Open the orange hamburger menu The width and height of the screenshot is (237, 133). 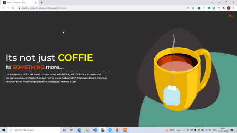(231, 16)
